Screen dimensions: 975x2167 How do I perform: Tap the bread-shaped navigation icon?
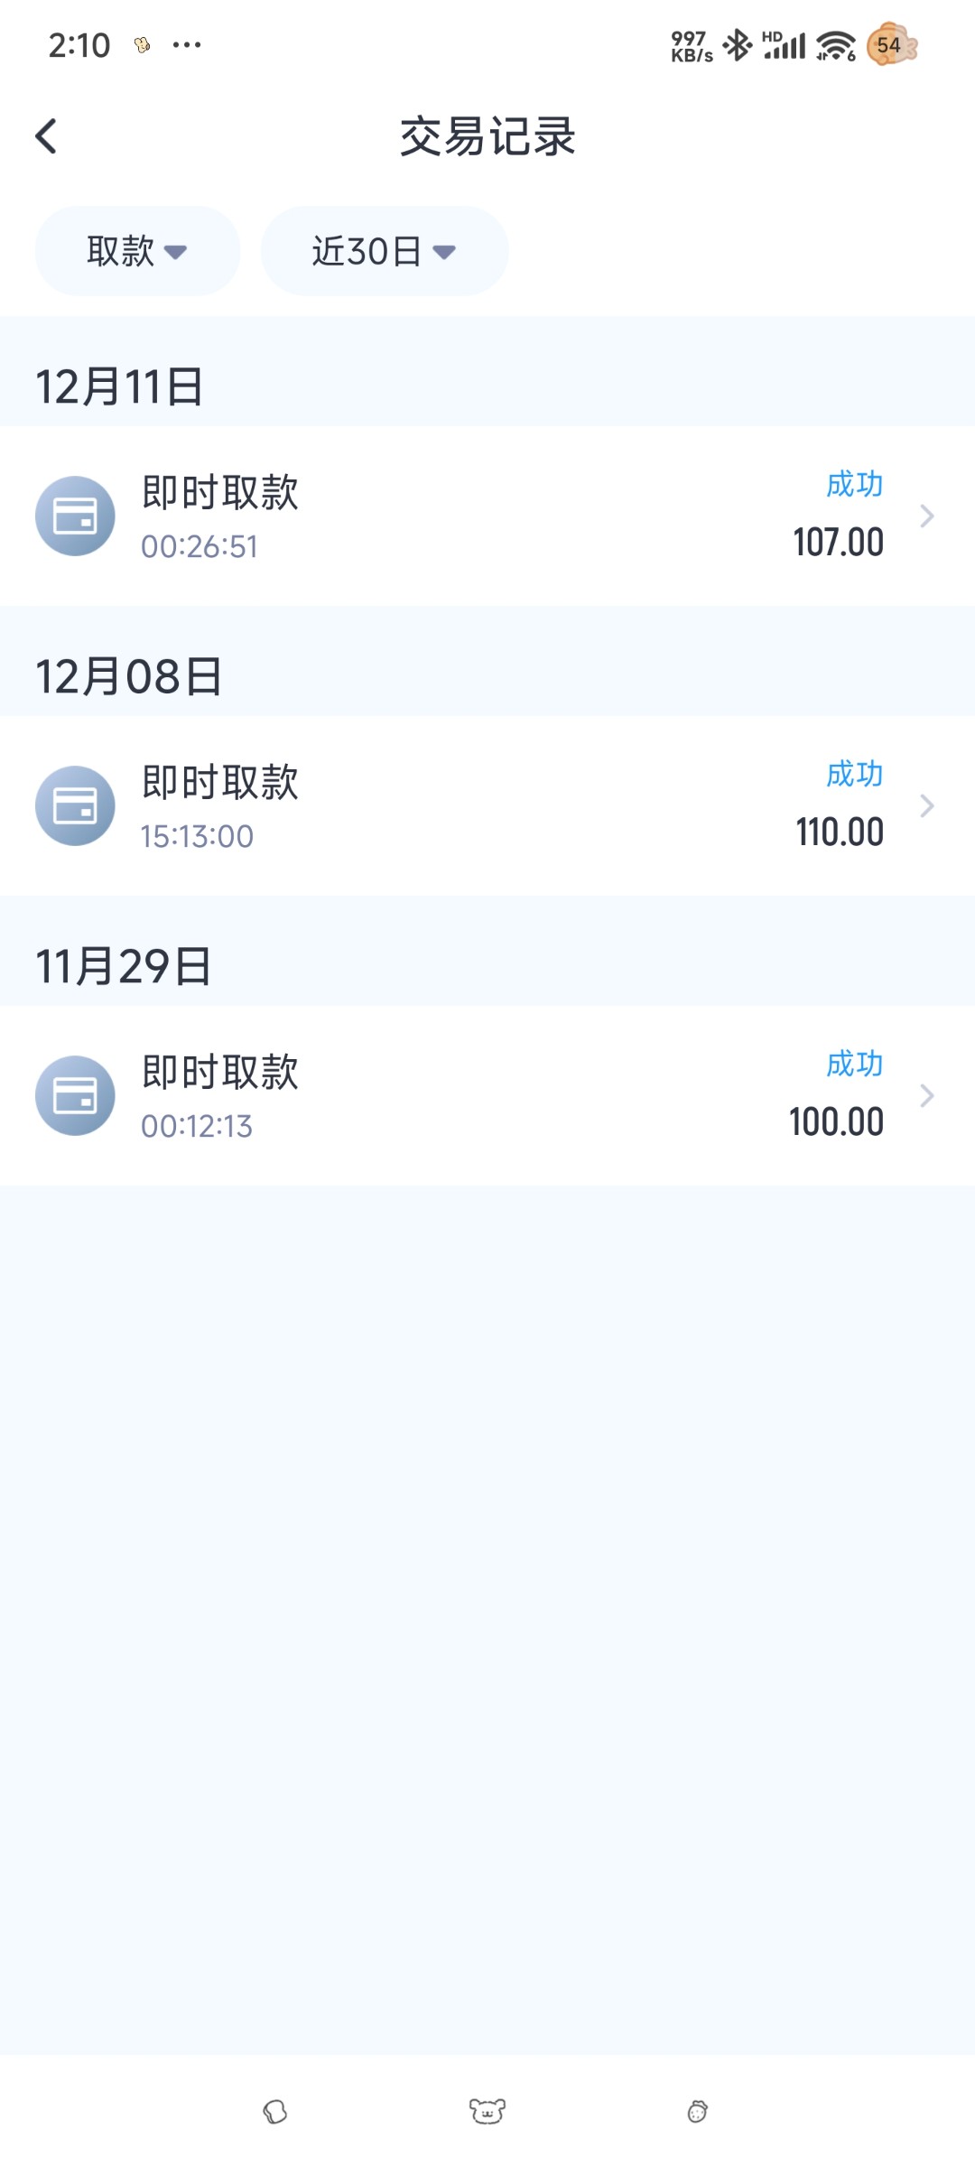[x=275, y=2111]
